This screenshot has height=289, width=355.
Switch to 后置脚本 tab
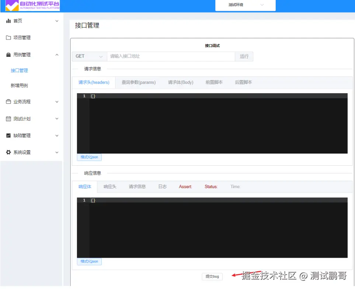[243, 82]
